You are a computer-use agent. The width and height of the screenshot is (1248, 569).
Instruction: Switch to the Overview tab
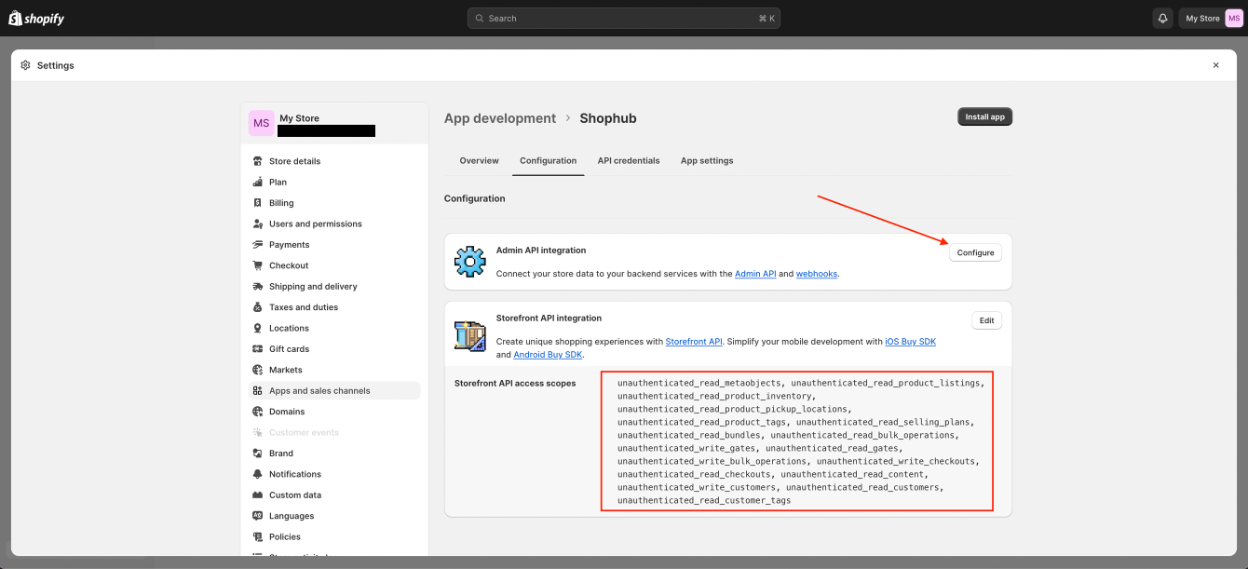click(479, 160)
